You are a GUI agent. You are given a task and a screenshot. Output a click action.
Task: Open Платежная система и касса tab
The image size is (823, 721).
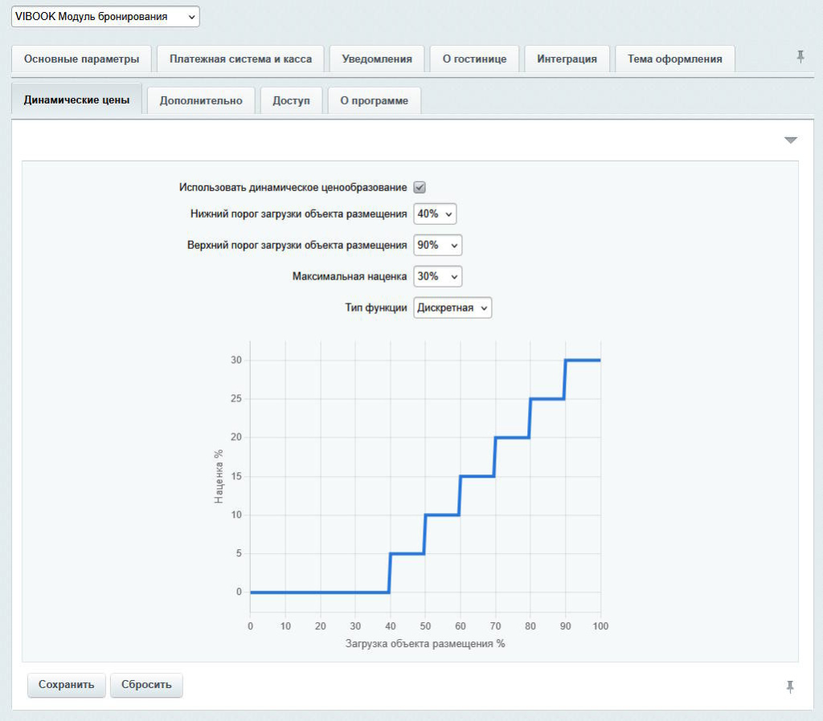tap(240, 59)
